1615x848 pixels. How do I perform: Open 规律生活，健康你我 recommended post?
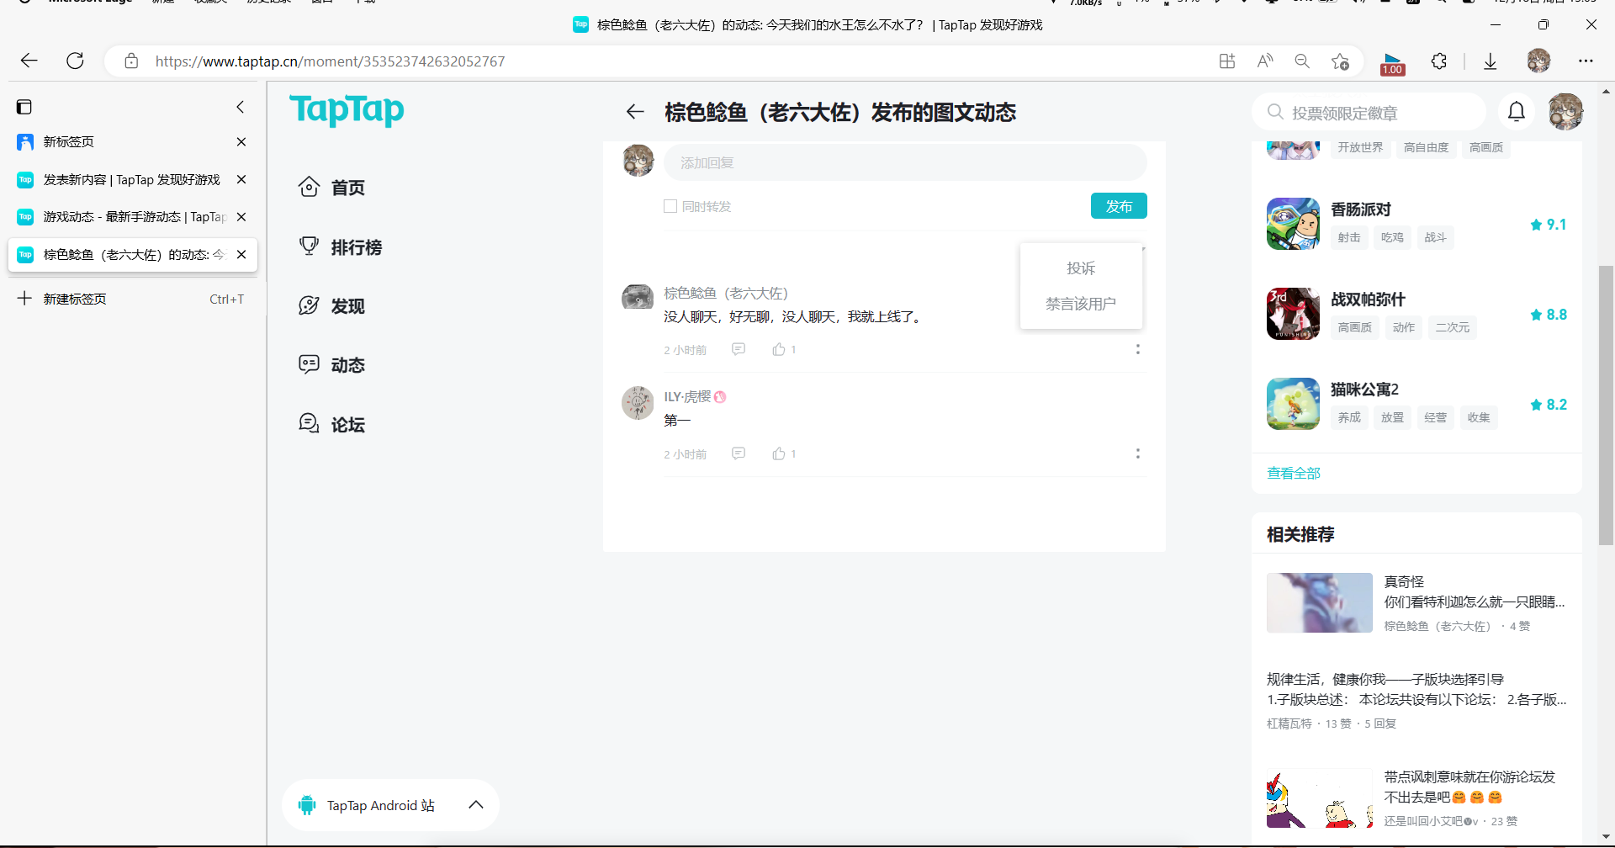coord(1416,689)
